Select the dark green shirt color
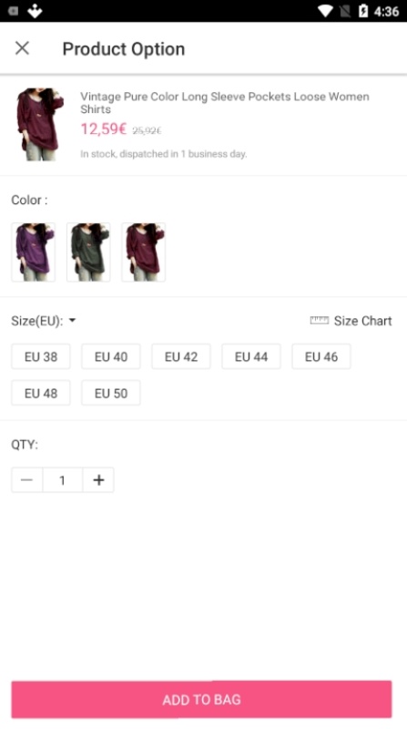 point(88,252)
